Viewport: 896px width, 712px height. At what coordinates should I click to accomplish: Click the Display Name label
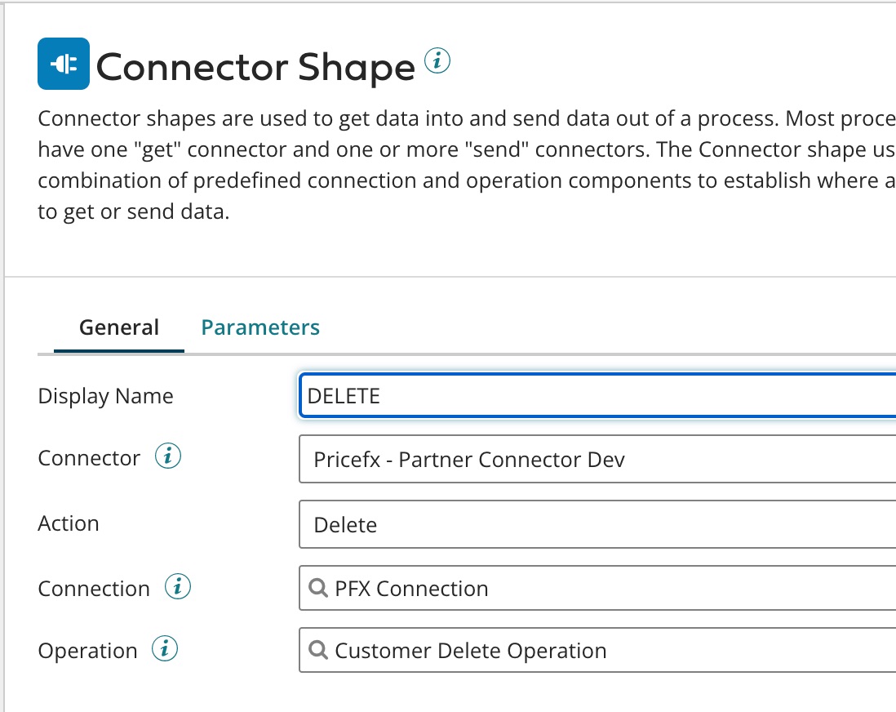pyautogui.click(x=105, y=396)
